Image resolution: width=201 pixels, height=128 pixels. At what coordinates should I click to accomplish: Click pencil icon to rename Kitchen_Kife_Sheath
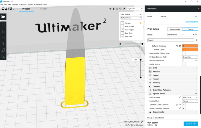coord(142,122)
